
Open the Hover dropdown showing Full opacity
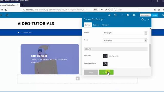(x=125, y=40)
